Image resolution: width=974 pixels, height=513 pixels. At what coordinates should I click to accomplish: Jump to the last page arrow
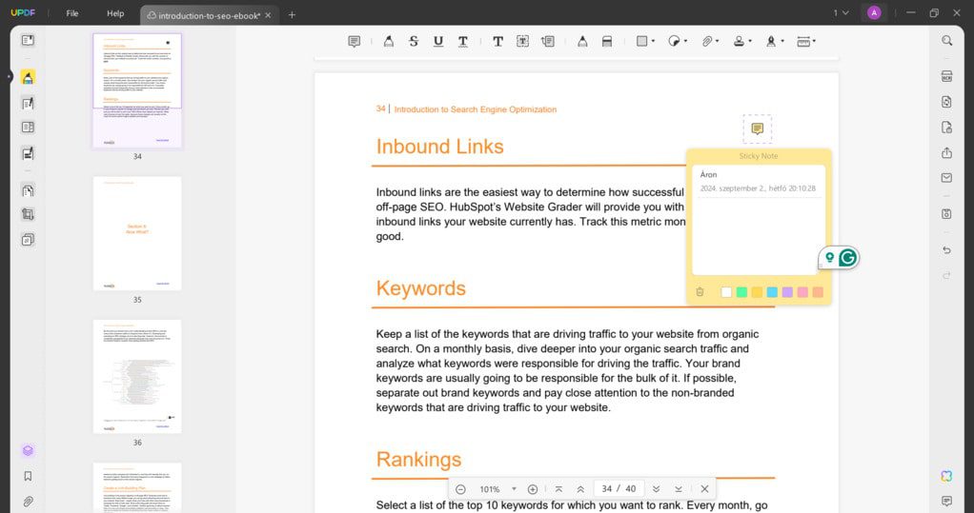point(679,489)
